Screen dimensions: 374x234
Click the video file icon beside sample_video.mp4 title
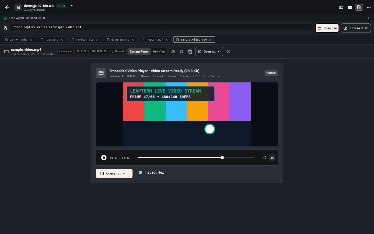pos(6,51)
